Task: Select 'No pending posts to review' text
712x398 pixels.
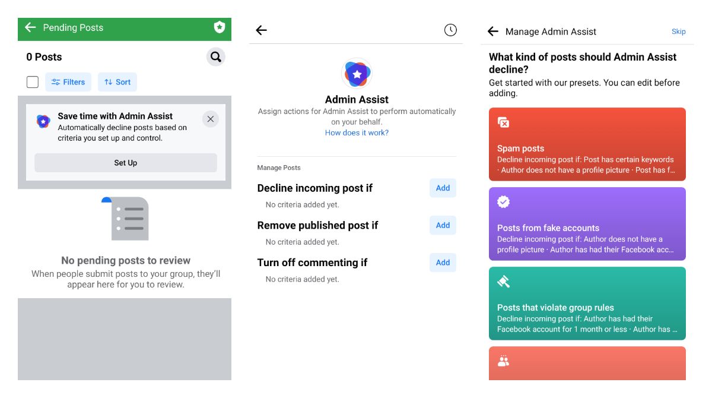Action: 126,260
